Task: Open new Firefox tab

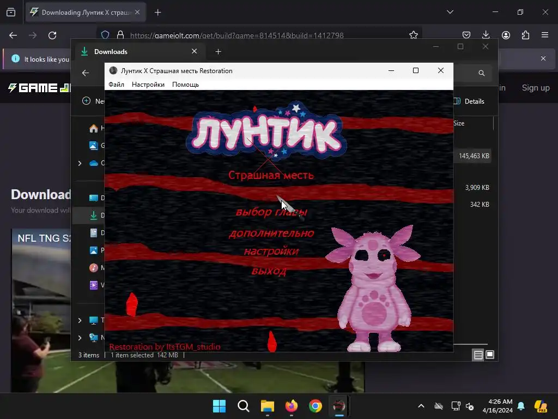Action: tap(157, 13)
